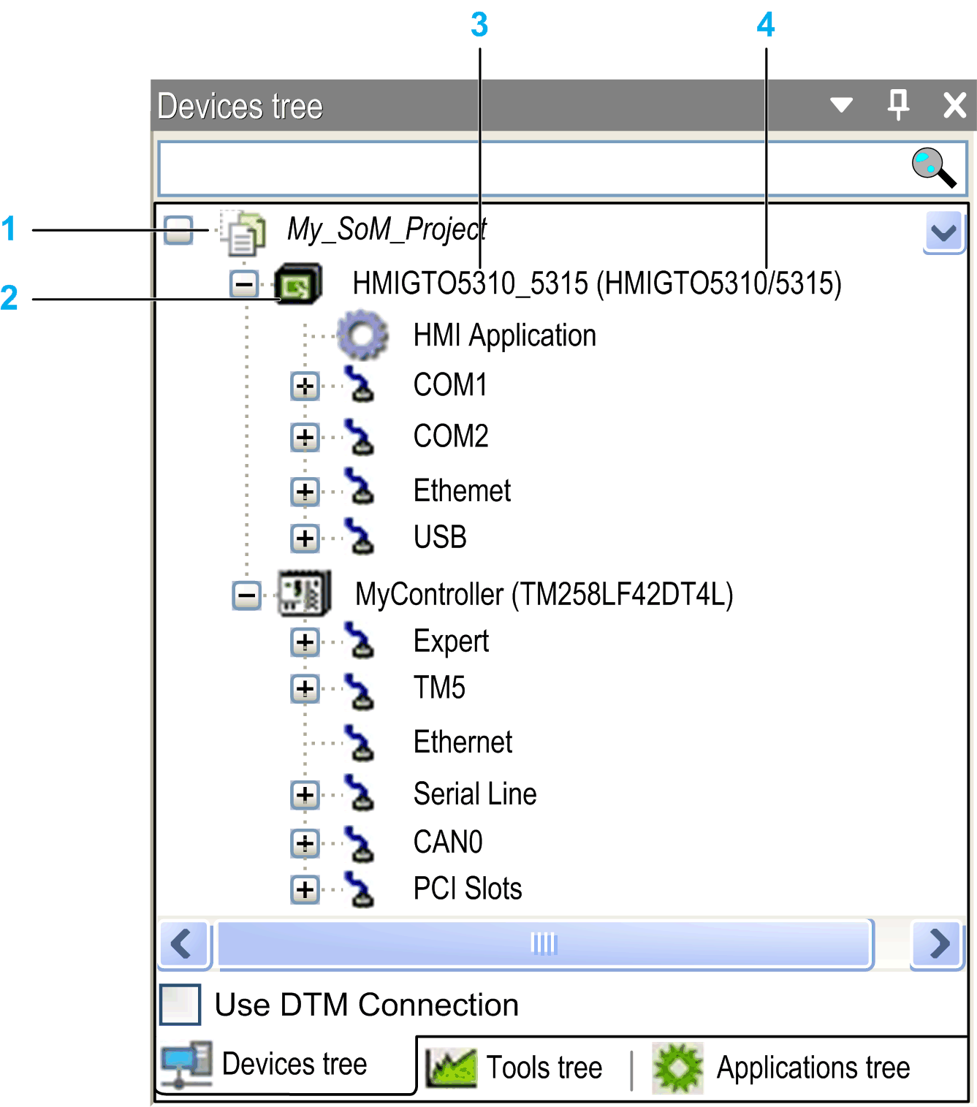The width and height of the screenshot is (977, 1107).
Task: Expand the Expert node
Action: (x=305, y=642)
